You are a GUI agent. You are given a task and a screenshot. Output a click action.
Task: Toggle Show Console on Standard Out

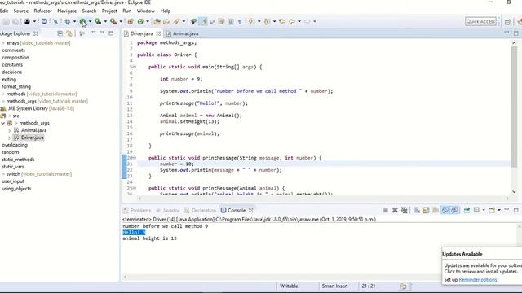pyautogui.click(x=445, y=210)
